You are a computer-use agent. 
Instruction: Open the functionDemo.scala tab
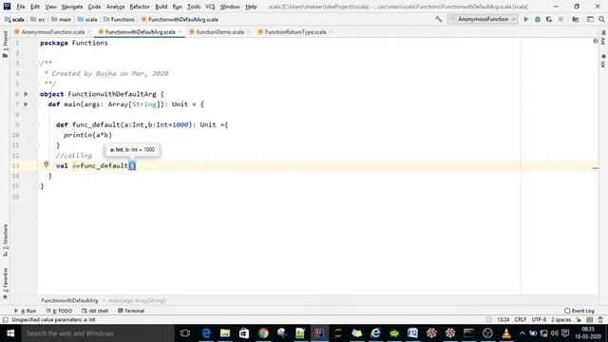point(219,32)
